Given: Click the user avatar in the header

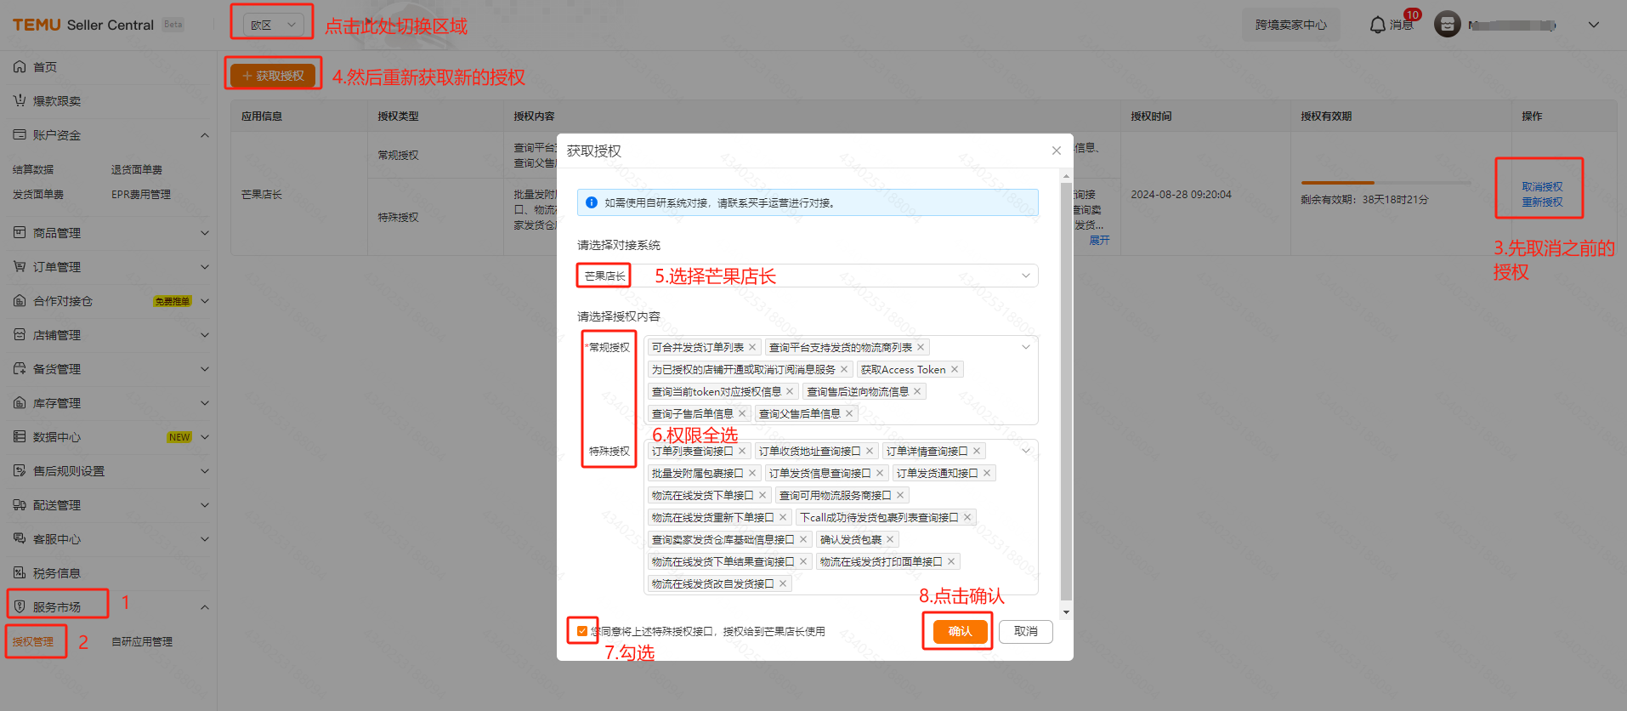Looking at the screenshot, I should (x=1448, y=25).
